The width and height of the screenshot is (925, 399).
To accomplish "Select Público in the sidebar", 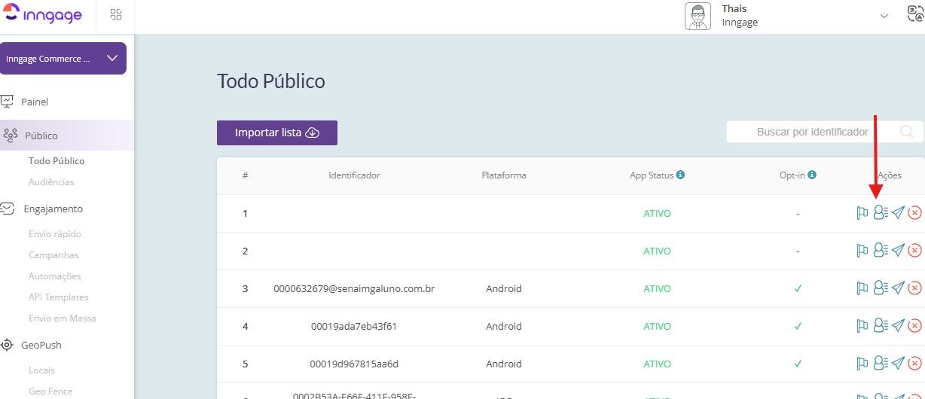I will [41, 136].
